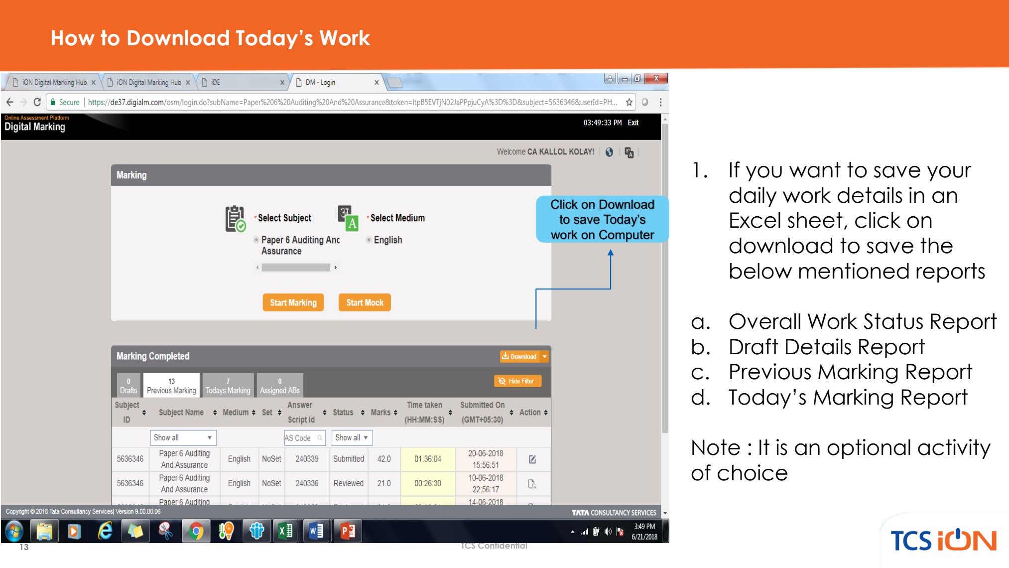Open Status Show all filter dropdown

point(352,437)
